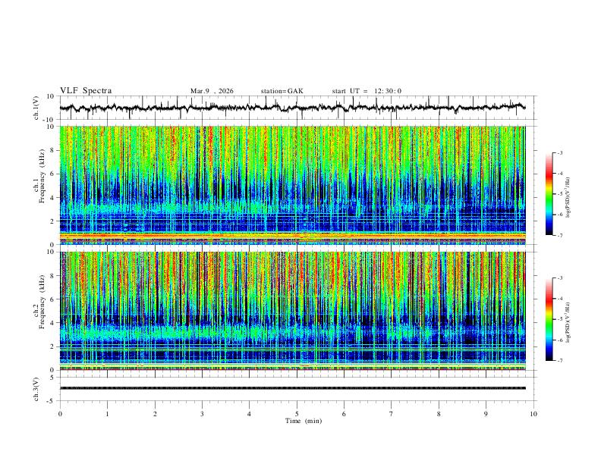Viewport: 601px width, 464px height.
Task: Click the "-7" label on ch.2 color bar
Action: (x=559, y=360)
